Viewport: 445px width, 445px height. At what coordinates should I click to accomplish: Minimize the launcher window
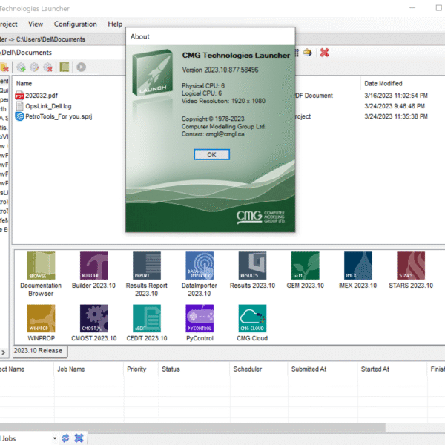click(412, 8)
